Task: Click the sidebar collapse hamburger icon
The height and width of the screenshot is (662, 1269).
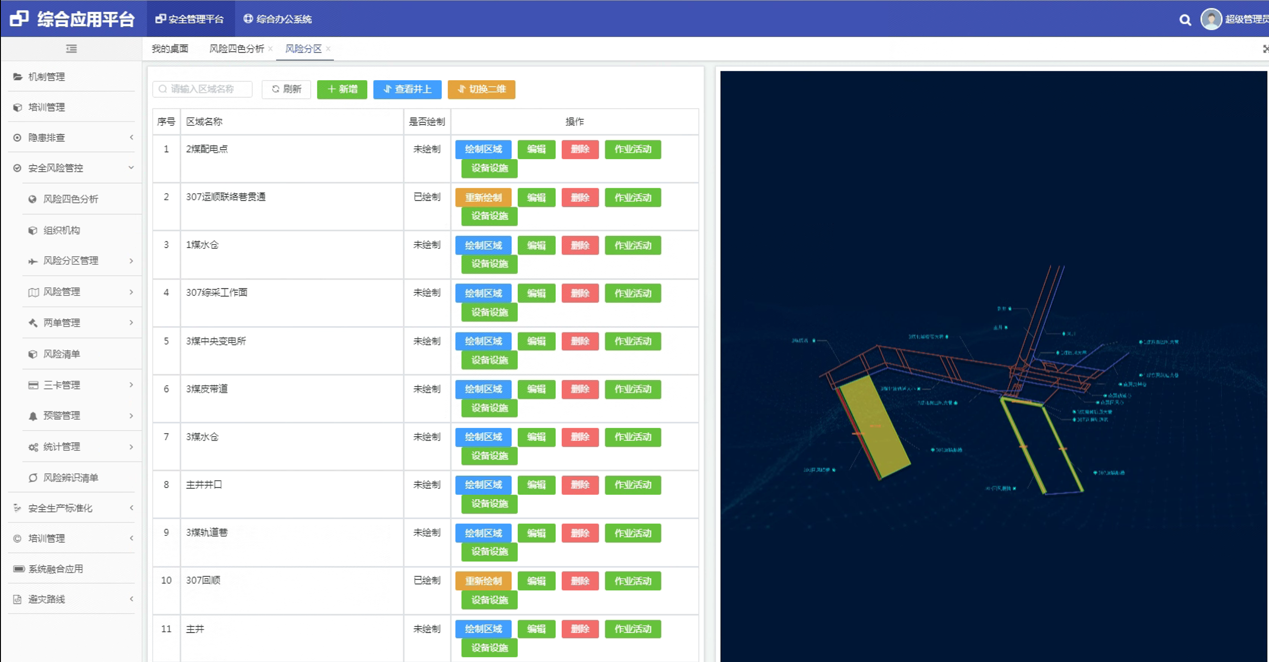Action: point(72,49)
